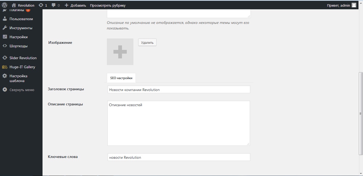Open the Пользователи menu

21,19
